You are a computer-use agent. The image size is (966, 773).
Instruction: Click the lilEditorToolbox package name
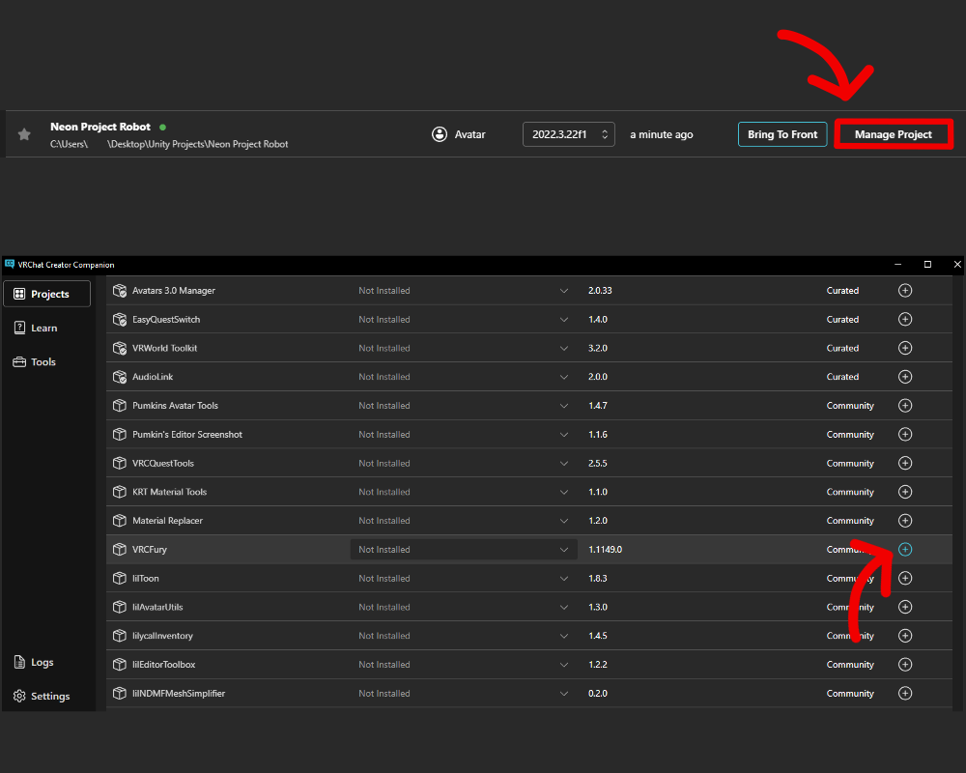tap(164, 665)
